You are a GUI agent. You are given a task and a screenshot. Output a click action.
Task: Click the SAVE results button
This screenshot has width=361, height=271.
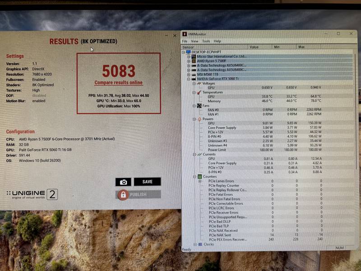click(148, 182)
